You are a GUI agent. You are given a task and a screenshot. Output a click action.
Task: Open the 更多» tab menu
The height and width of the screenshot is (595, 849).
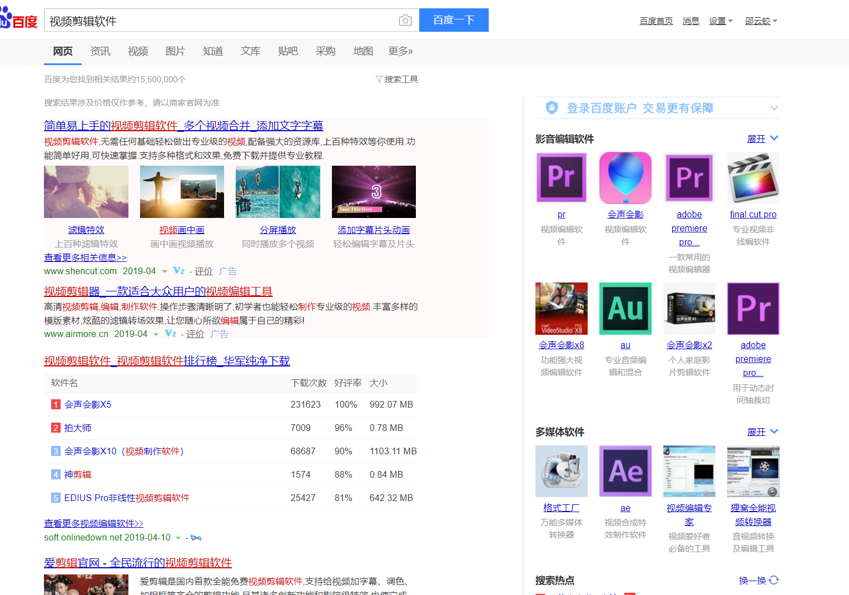[x=400, y=51]
